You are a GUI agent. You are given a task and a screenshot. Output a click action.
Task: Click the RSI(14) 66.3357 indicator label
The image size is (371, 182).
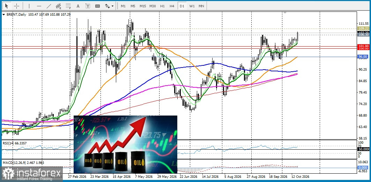[14, 143]
